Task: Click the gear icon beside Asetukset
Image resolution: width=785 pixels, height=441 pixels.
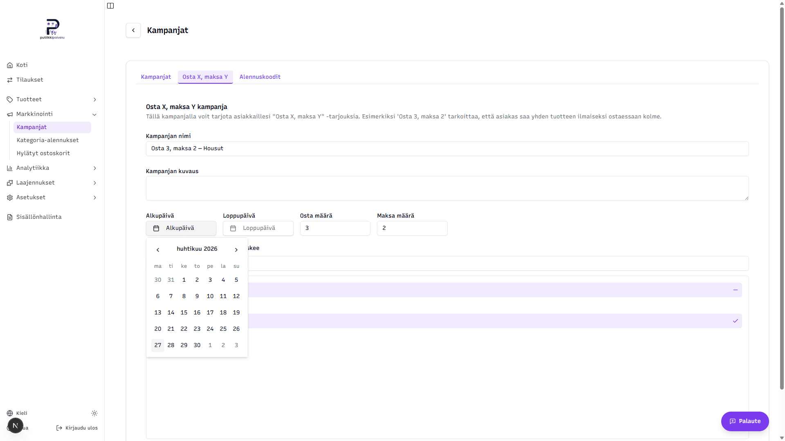Action: click(10, 198)
